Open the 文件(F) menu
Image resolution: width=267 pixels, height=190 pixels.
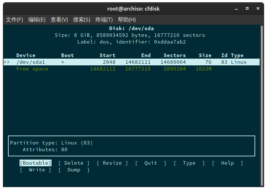click(14, 20)
